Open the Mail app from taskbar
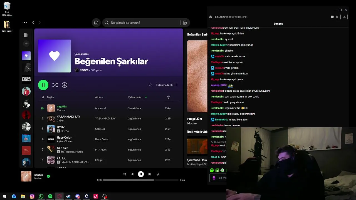The height and width of the screenshot is (200, 356). pyautogui.click(x=14, y=196)
